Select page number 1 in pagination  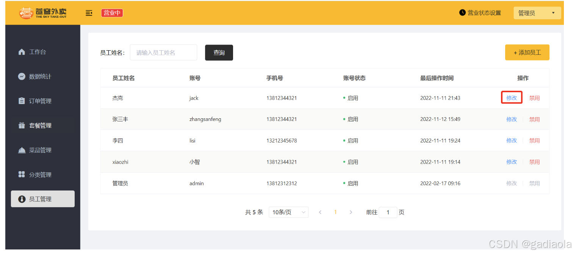(335, 212)
